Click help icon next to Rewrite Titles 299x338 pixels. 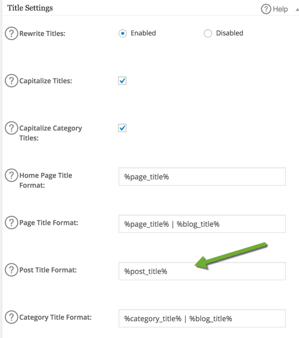click(11, 33)
